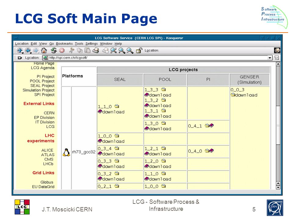Open the Go menu
The height and width of the screenshot is (219, 293).
[52, 43]
